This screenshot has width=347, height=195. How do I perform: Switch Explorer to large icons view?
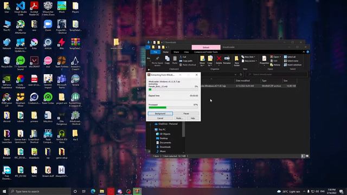(x=307, y=156)
